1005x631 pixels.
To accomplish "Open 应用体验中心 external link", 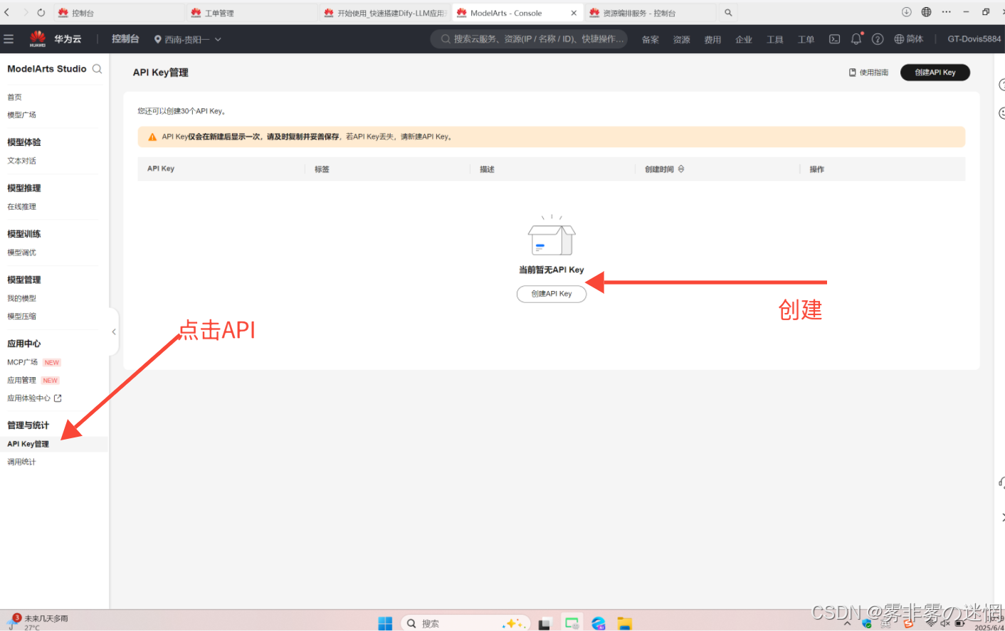I will pyautogui.click(x=34, y=398).
